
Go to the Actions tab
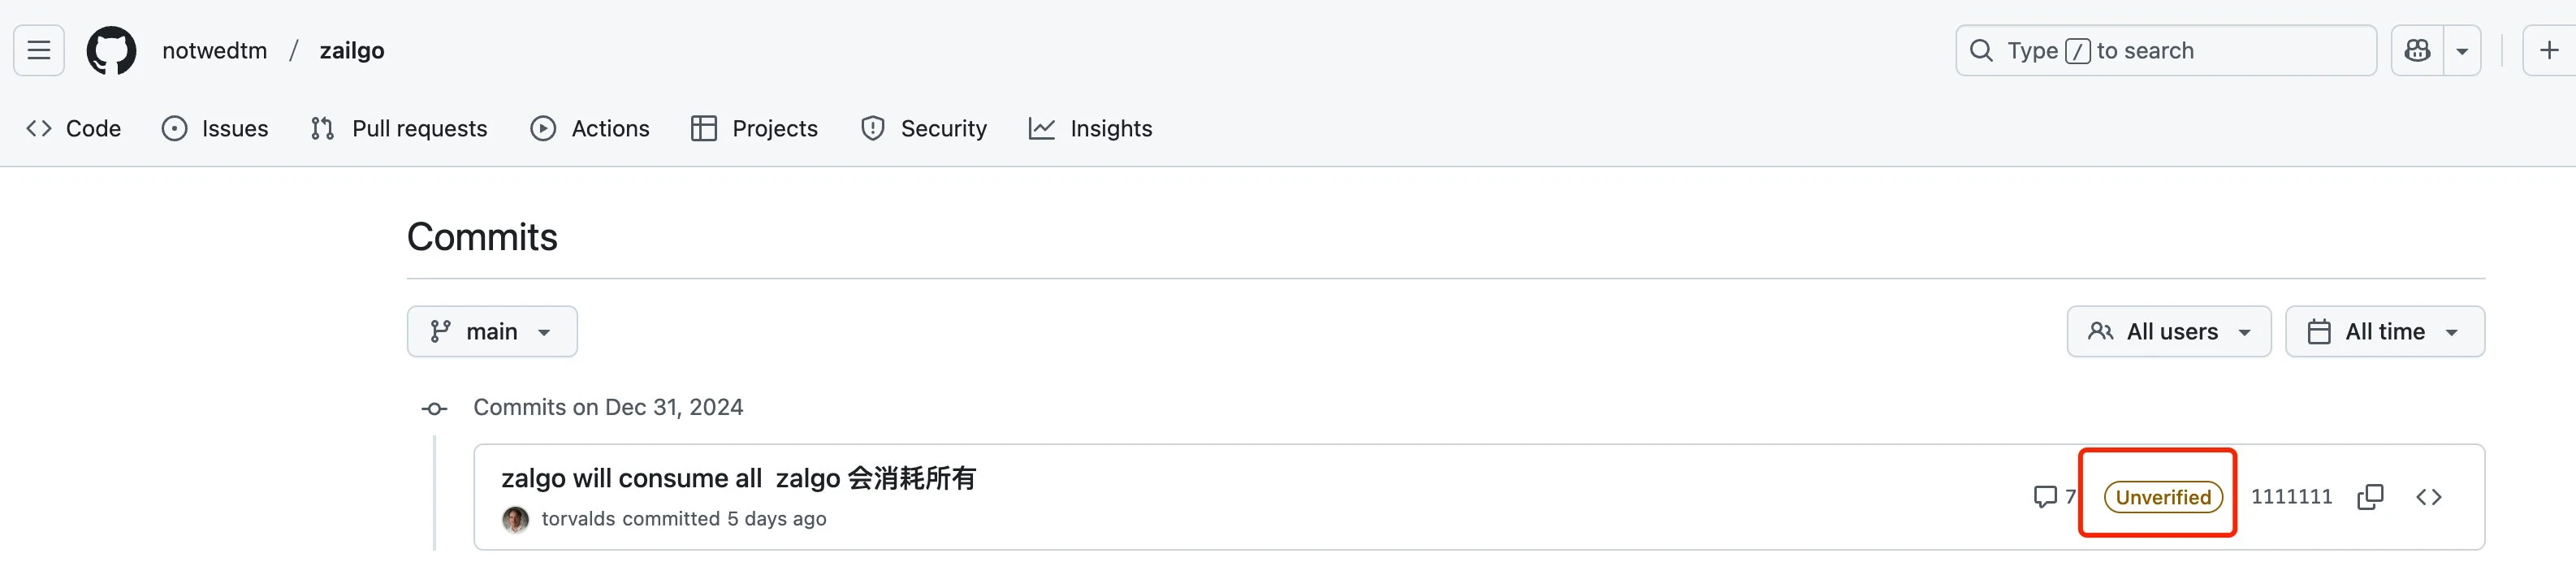pyautogui.click(x=590, y=129)
